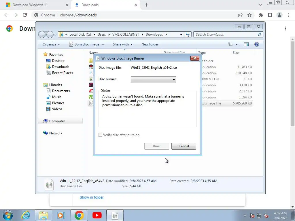Reload the page with Chrome's refresh icon
295x221 pixels.
coord(25,15)
